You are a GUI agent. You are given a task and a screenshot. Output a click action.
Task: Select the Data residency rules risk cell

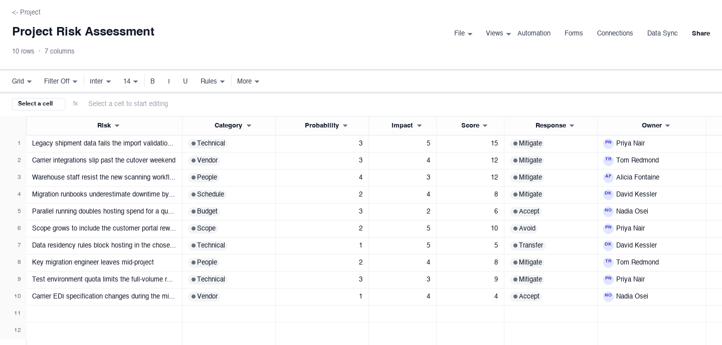pos(104,245)
